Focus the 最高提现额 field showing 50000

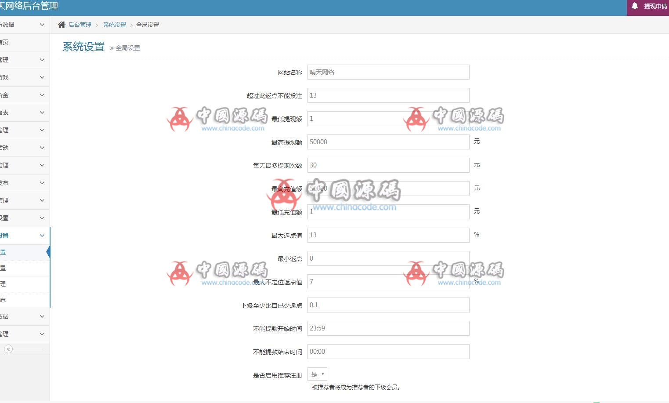click(x=388, y=142)
